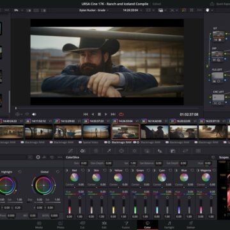Reset the Magenta ColorSlice vector
This screenshot has height=230, width=230.
pos(214,171)
